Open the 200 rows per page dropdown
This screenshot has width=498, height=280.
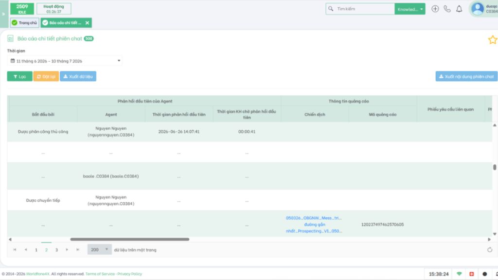pos(99,250)
